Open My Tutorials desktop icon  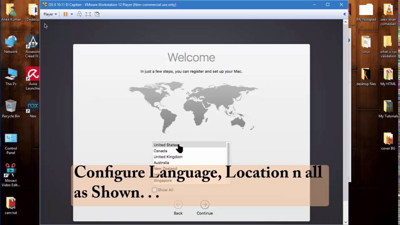(x=388, y=109)
